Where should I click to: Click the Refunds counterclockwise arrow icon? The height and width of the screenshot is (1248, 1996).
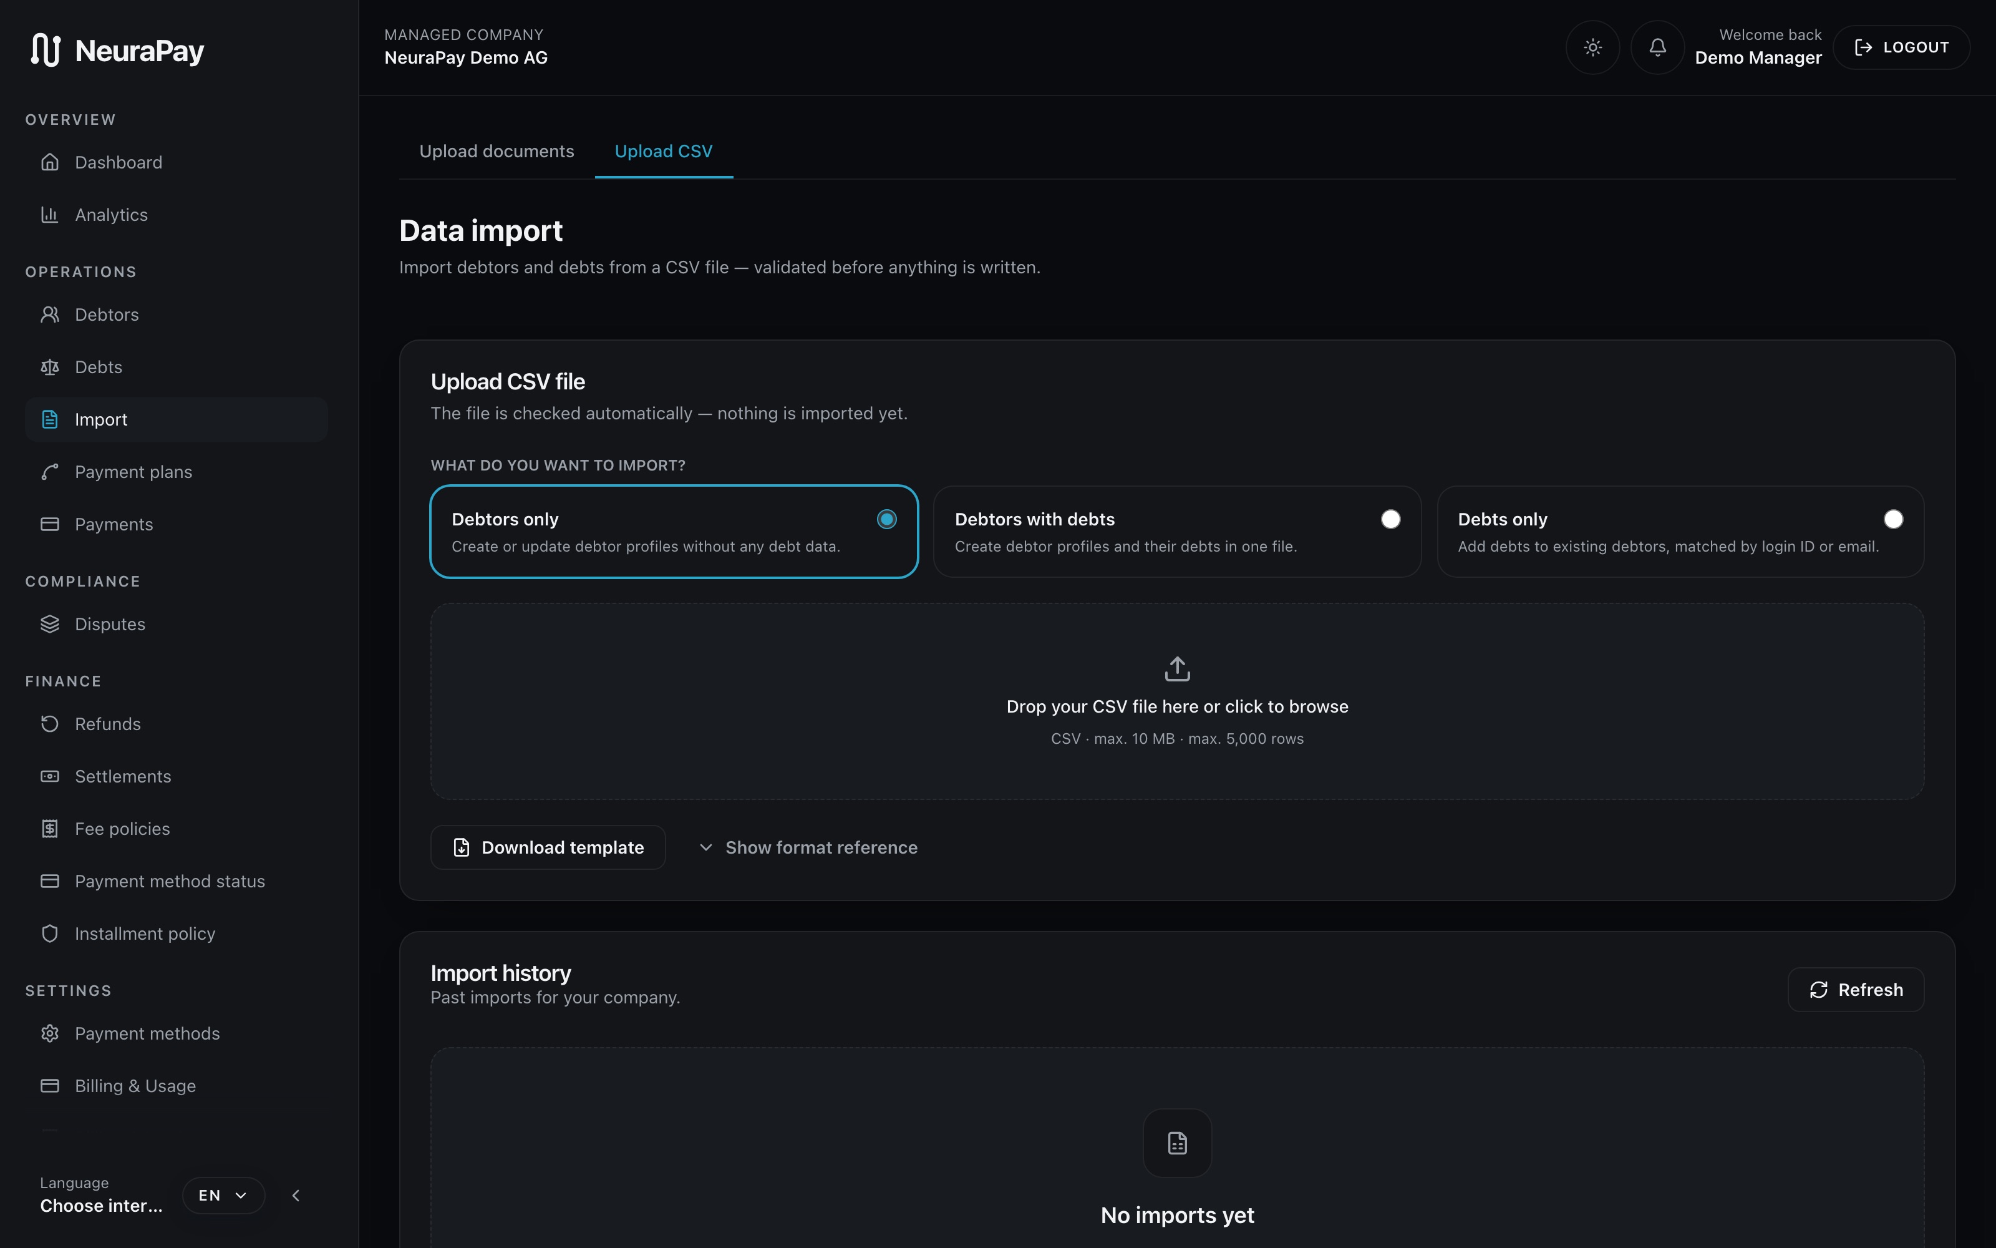coord(49,724)
